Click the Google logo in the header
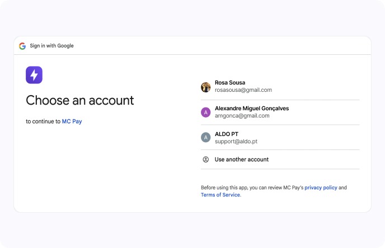Screen dimensions: 385x248 22,46
